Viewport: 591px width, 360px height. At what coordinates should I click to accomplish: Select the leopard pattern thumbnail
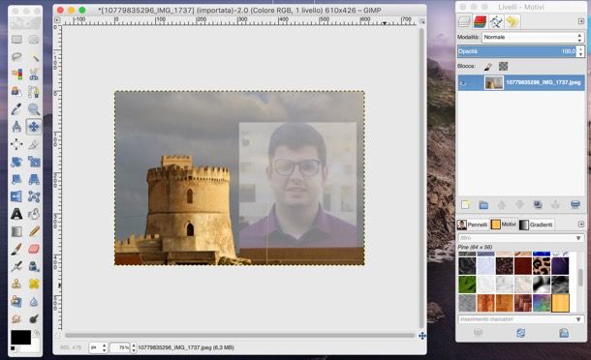[x=542, y=266]
